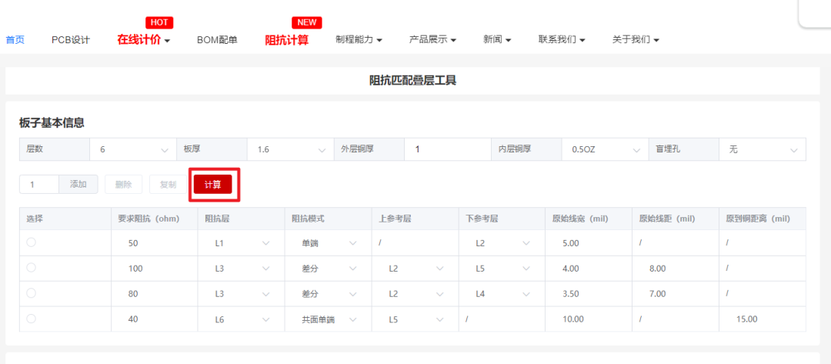831x364 pixels.
Task: Click the 原始线宽 field with 3.50
Action: [x=589, y=293]
